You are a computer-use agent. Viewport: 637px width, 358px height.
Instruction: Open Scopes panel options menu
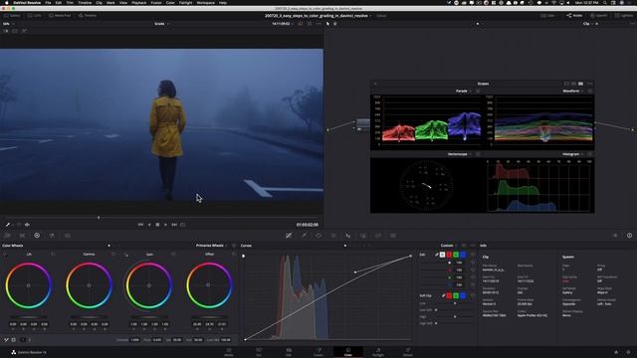tap(590, 84)
